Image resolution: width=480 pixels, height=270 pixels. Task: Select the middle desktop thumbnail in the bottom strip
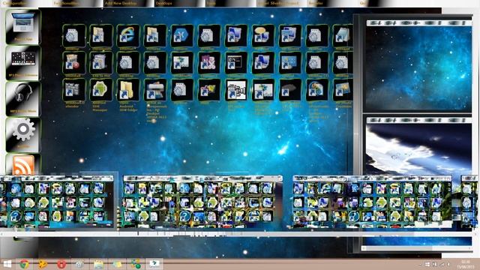tap(202, 202)
